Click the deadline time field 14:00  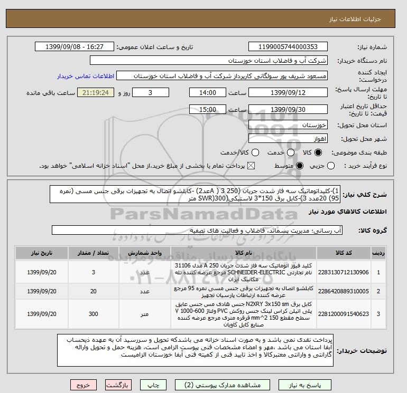coord(208,92)
